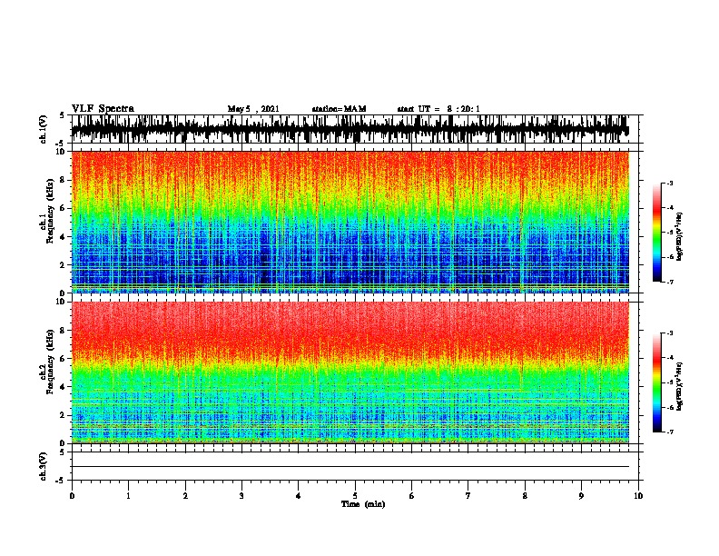Click the ch.2 spectrogram color bar

[x=656, y=382]
